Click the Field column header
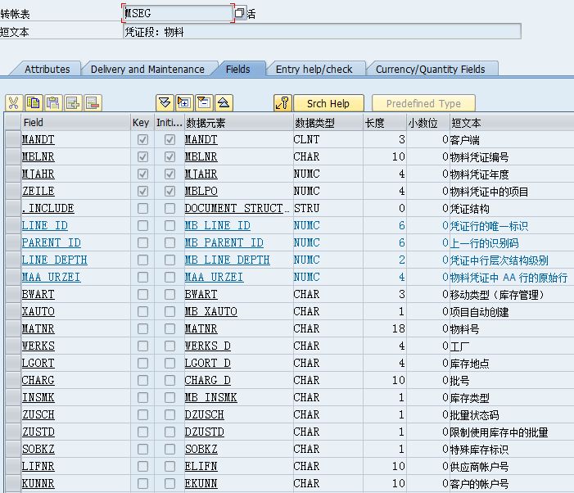The image size is (574, 493). (76, 122)
